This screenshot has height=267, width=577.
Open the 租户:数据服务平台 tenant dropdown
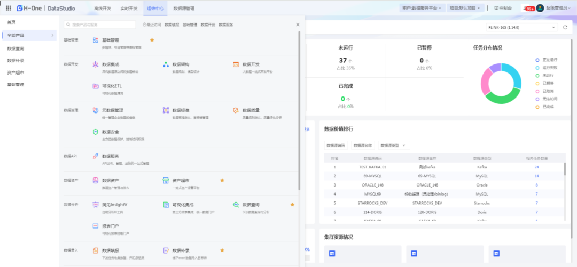point(422,8)
